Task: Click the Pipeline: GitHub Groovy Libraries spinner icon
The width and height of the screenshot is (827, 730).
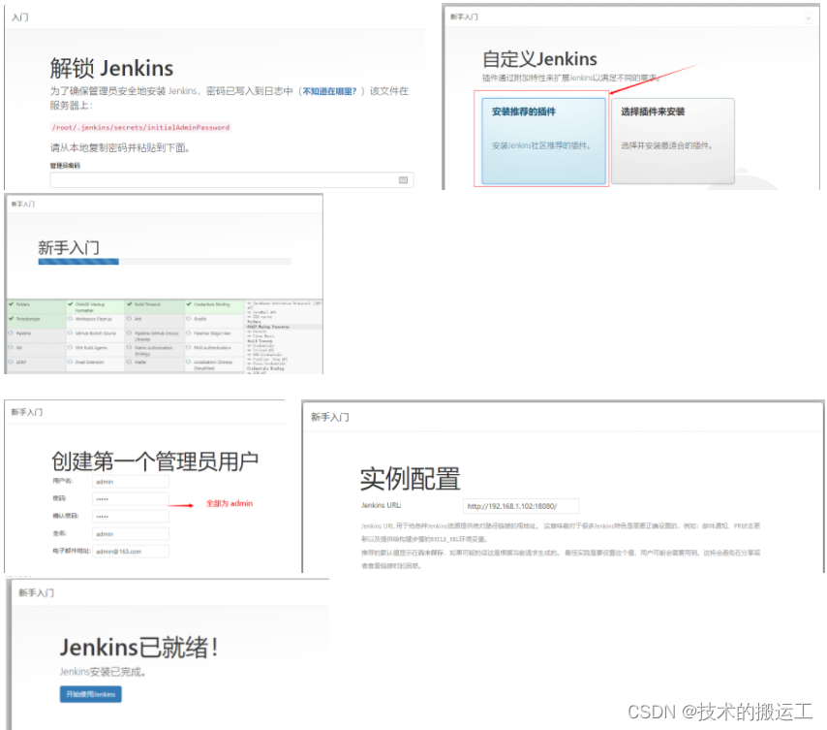Action: click(x=129, y=333)
